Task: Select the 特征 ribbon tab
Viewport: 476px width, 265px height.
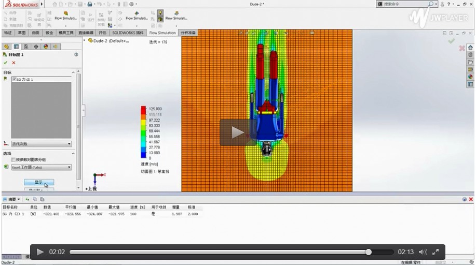Action: (8, 33)
